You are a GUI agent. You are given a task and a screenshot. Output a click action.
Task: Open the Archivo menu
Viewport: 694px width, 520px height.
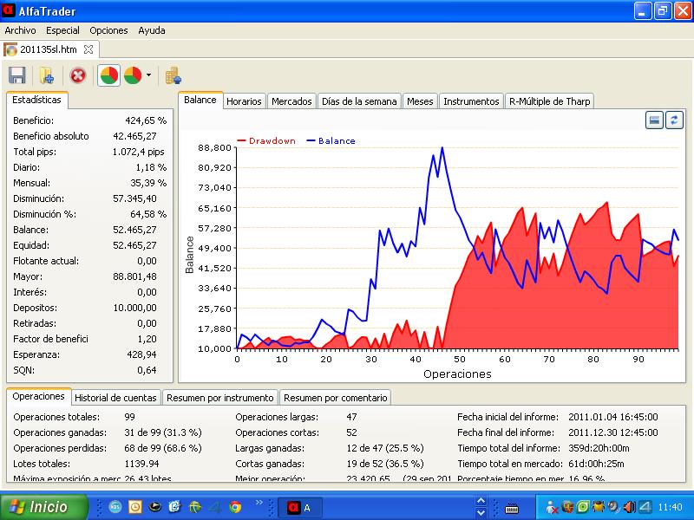click(21, 30)
